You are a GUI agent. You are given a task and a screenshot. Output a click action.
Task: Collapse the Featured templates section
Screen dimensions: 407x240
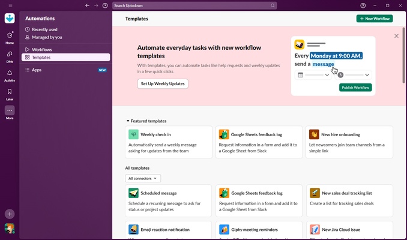128,121
